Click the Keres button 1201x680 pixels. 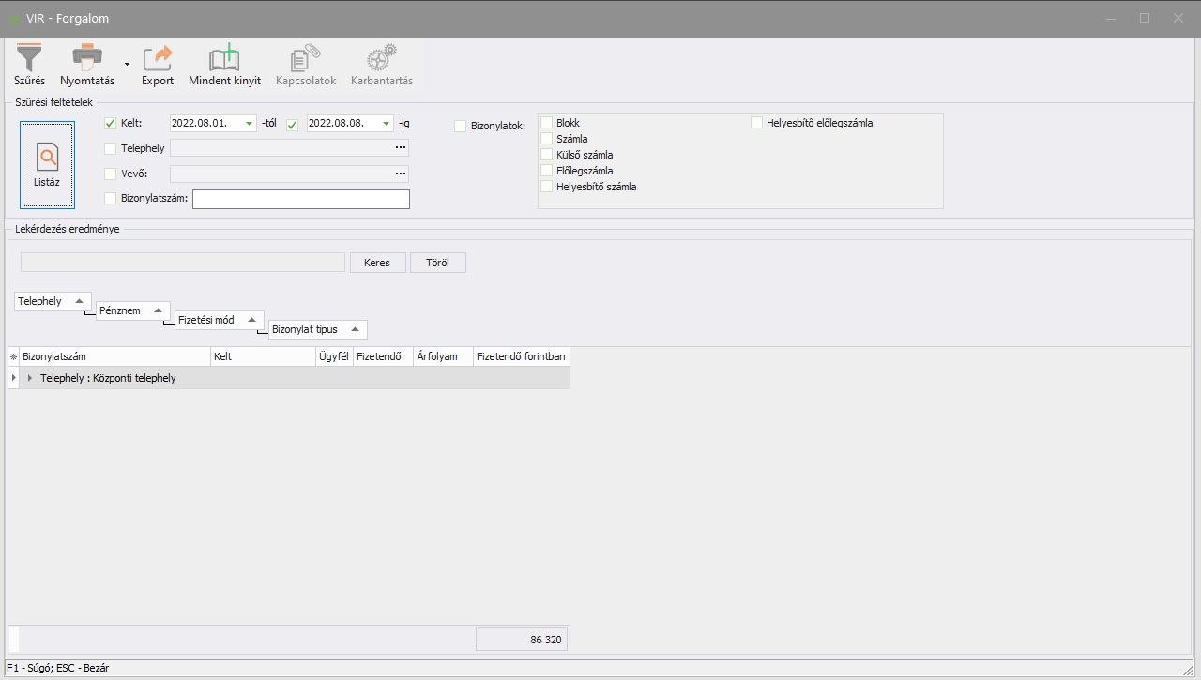click(x=377, y=263)
